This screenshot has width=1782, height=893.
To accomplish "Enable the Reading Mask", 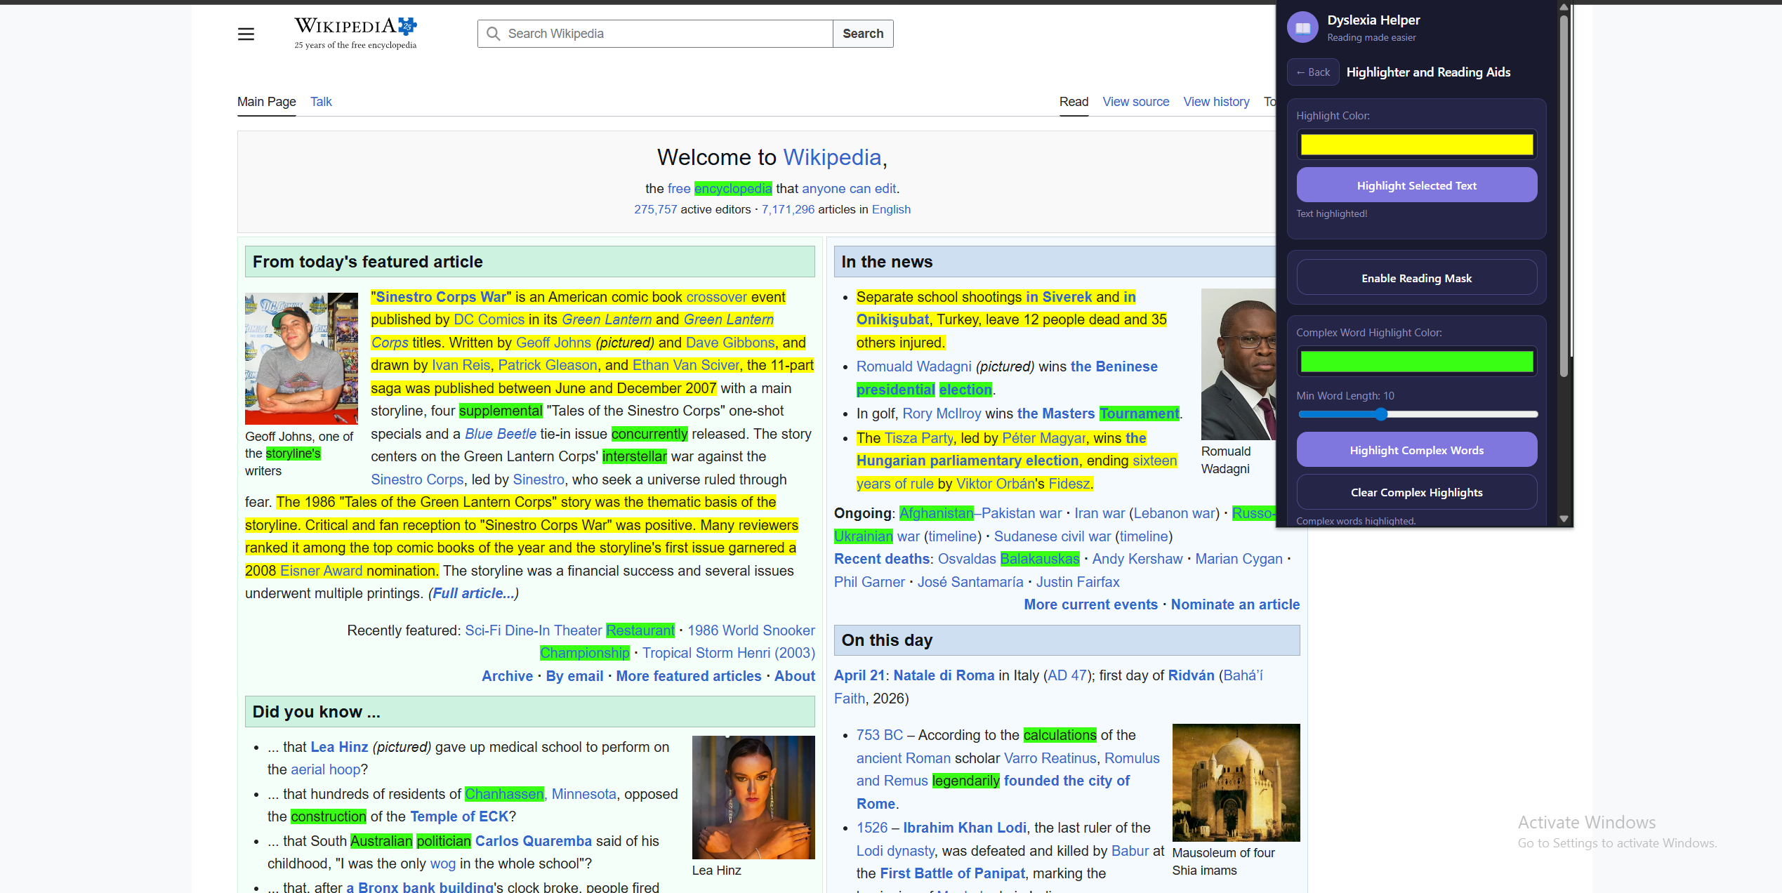I will (1417, 278).
